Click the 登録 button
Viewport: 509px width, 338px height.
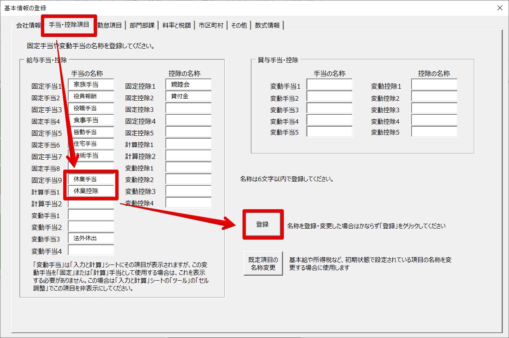(x=262, y=225)
